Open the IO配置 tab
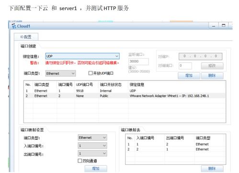Image resolution: width=239 pixels, height=173 pixels. coord(26,37)
